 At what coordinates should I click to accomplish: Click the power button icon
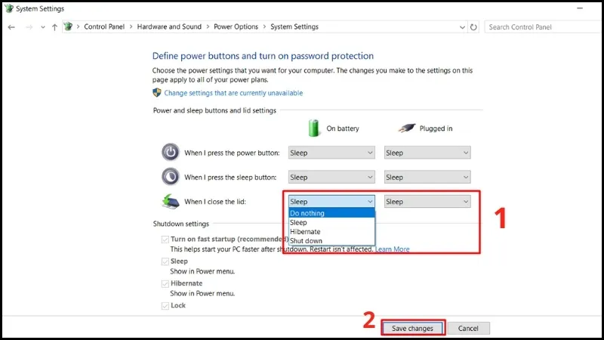171,152
